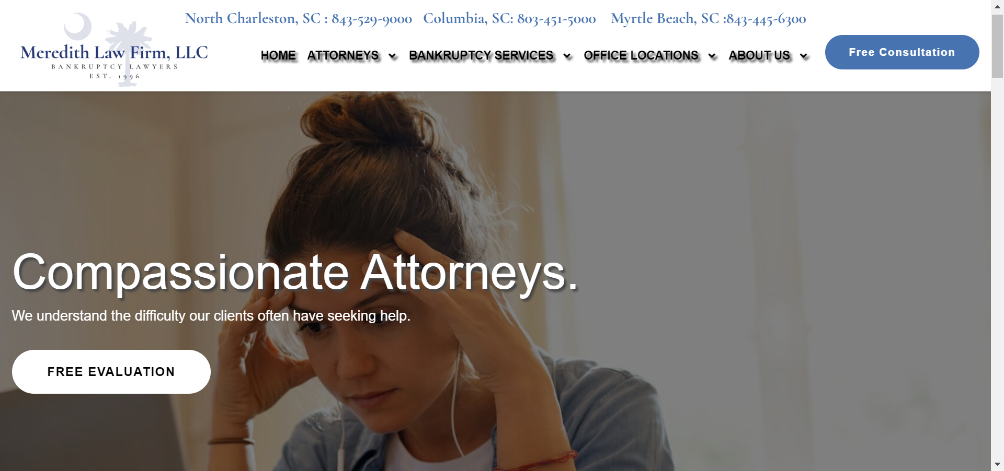Select the About Us menu item
Image resolution: width=1004 pixels, height=471 pixels.
tap(759, 55)
